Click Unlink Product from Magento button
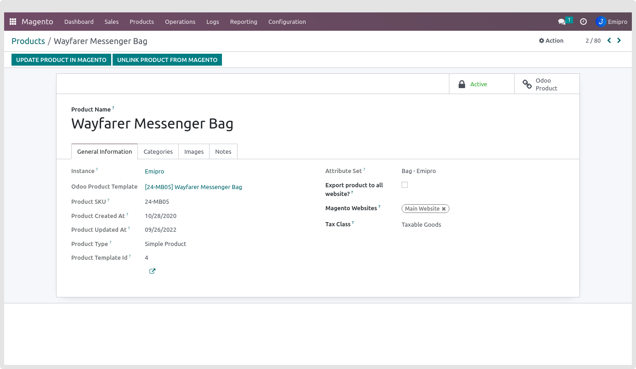Screen dimensions: 636x369 pos(167,60)
